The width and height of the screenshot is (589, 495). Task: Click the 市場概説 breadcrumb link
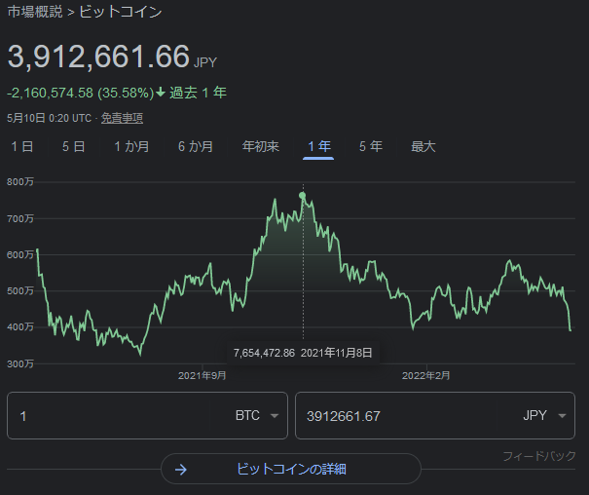35,12
